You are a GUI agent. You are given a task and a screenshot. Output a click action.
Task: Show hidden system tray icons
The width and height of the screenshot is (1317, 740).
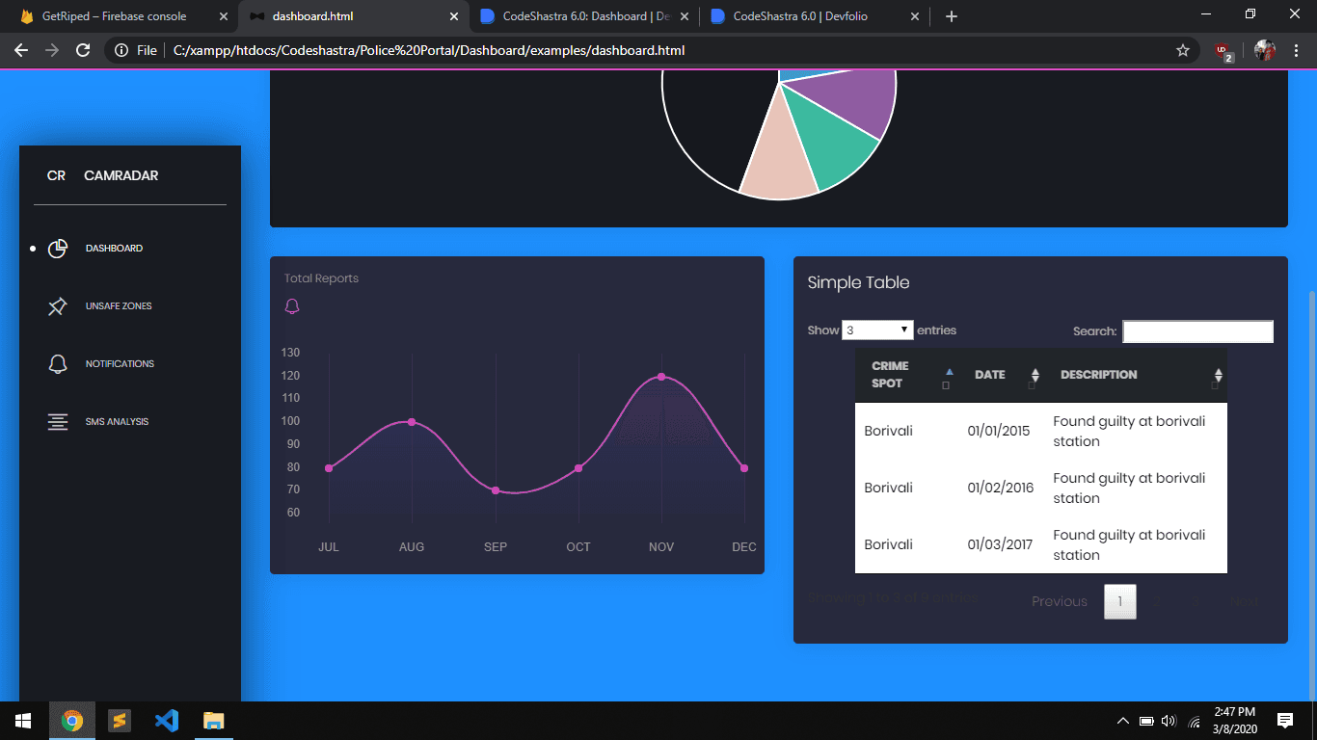(1122, 721)
